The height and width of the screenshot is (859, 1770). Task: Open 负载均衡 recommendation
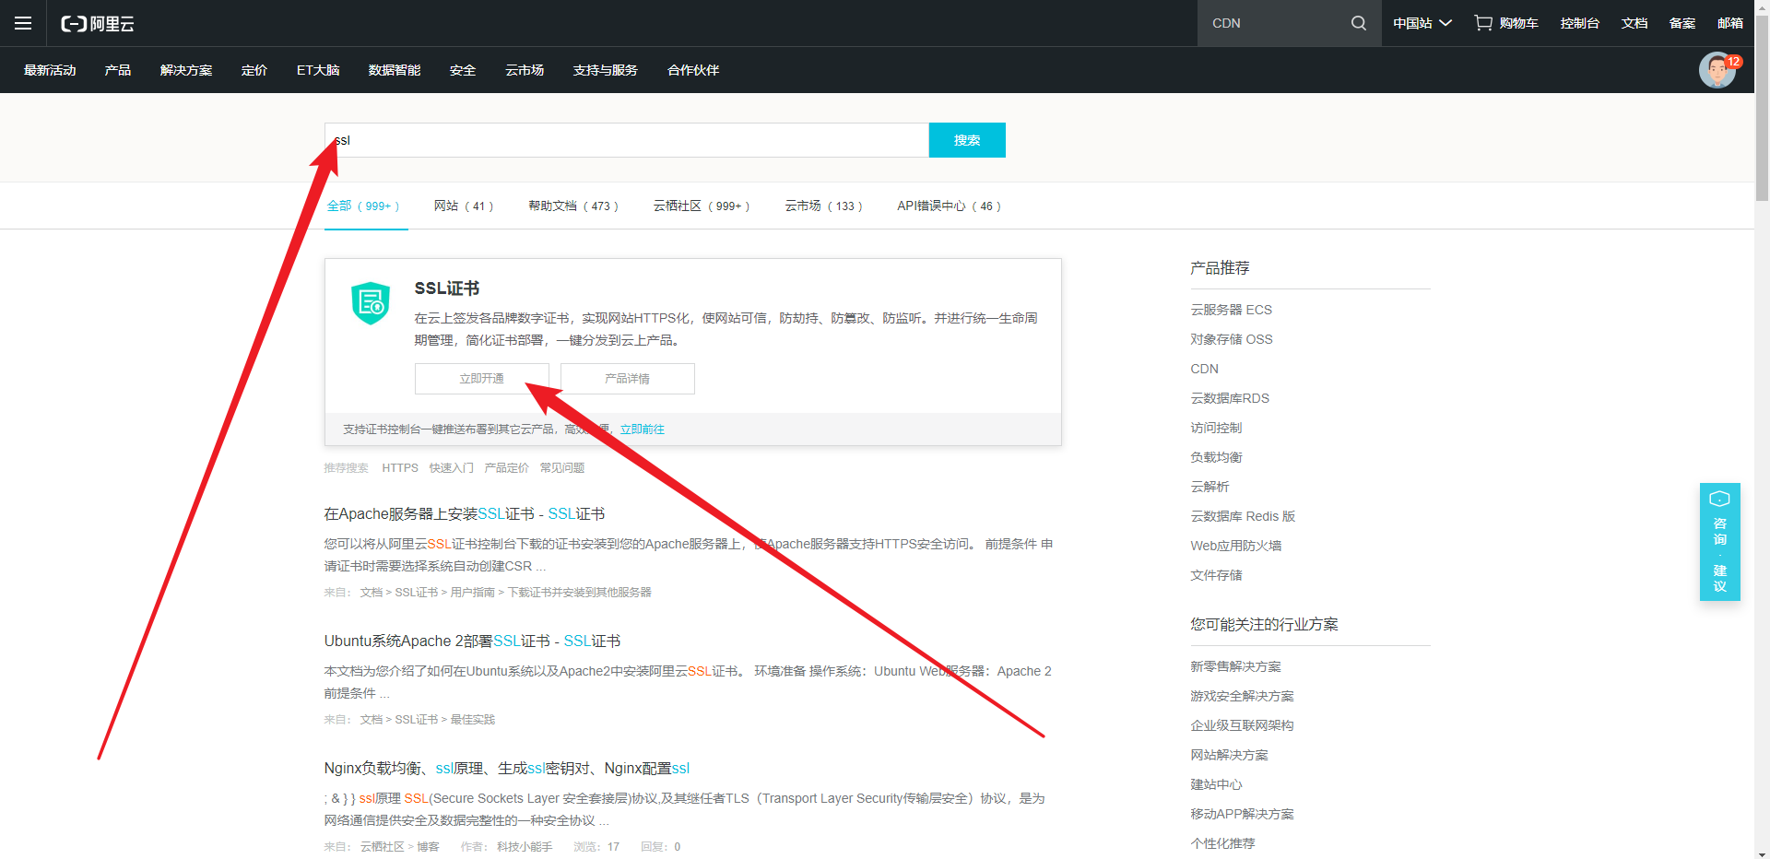point(1216,457)
